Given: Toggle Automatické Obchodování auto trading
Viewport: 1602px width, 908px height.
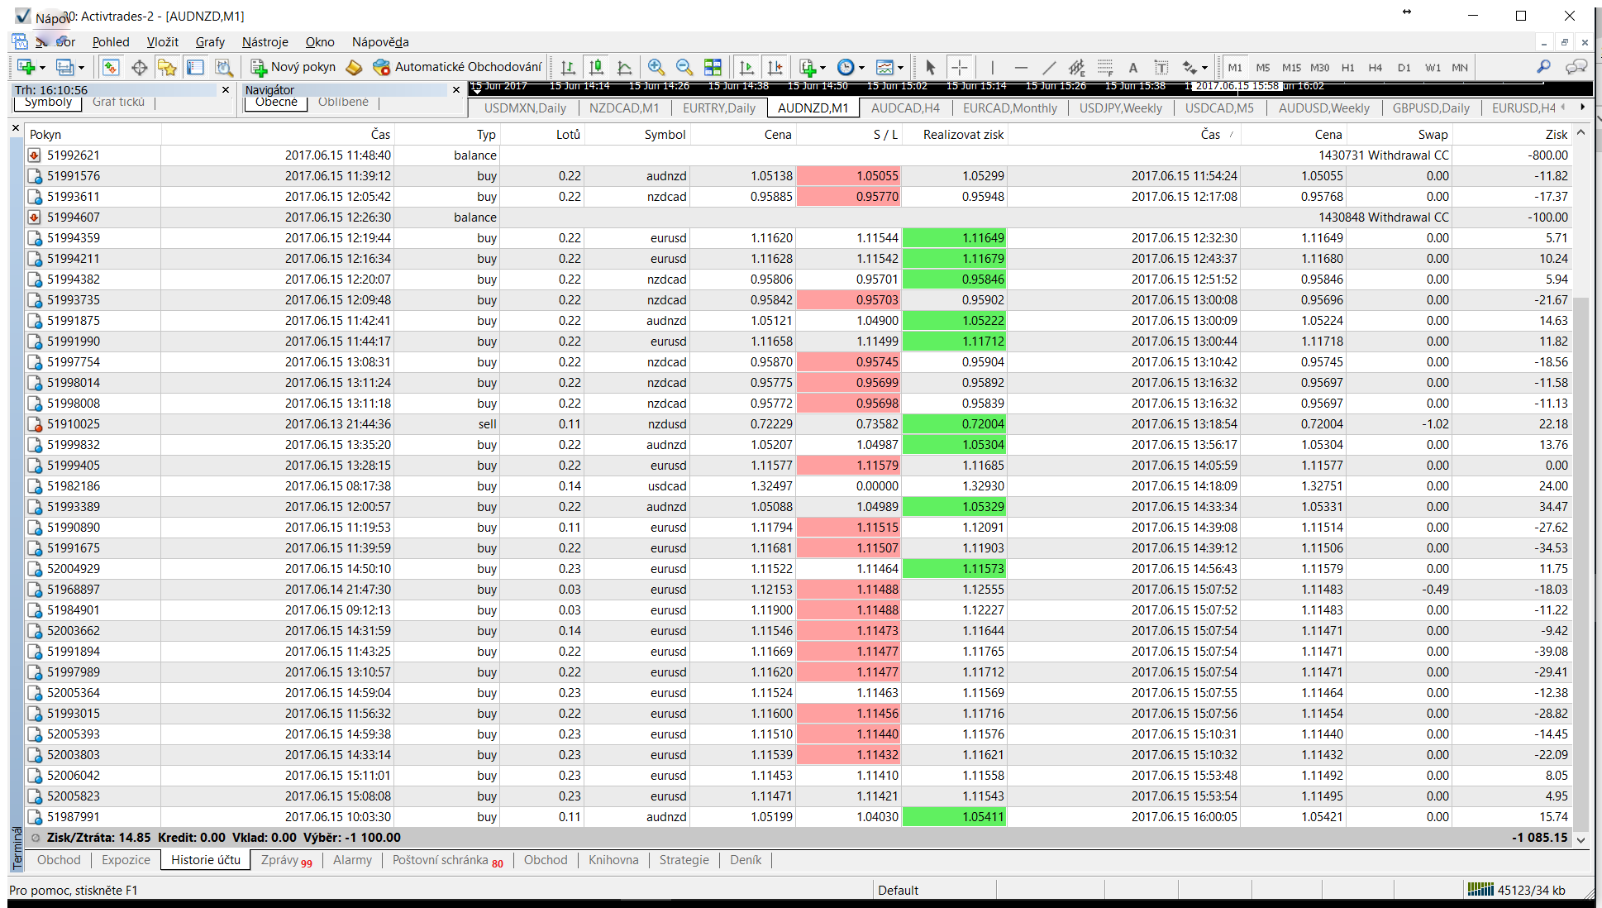Looking at the screenshot, I should click(457, 67).
